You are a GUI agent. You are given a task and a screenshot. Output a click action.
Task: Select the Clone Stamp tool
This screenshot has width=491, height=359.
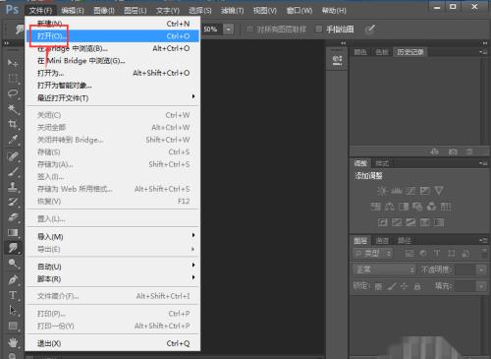pos(13,187)
